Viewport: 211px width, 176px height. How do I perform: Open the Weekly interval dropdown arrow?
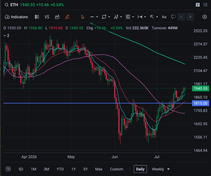(x=168, y=169)
